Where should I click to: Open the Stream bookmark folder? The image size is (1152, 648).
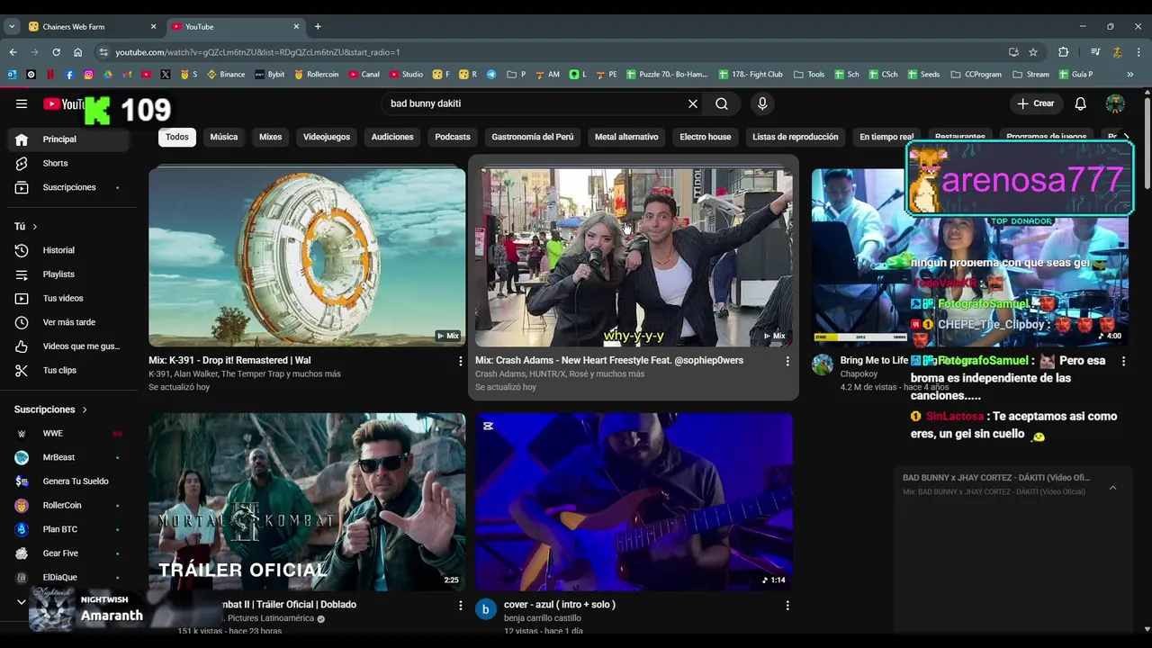pos(1030,75)
